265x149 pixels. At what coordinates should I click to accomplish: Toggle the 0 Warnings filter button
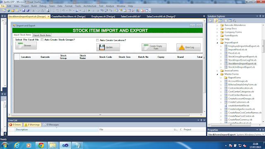tap(32, 125)
